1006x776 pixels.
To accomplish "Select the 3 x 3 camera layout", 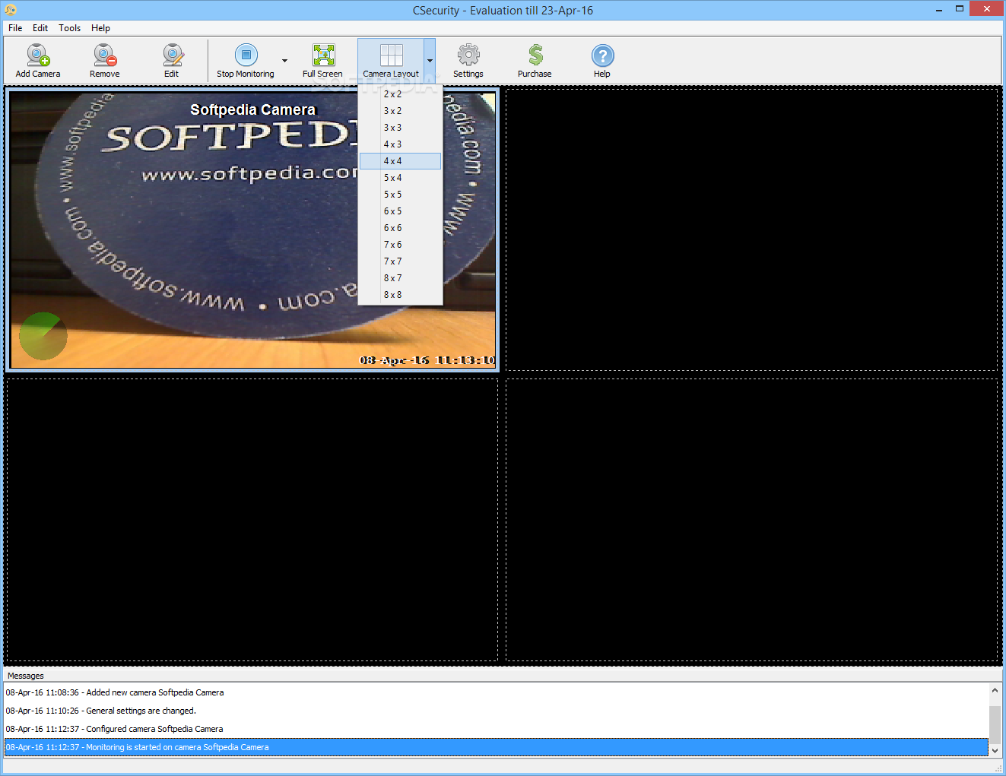I will (400, 128).
